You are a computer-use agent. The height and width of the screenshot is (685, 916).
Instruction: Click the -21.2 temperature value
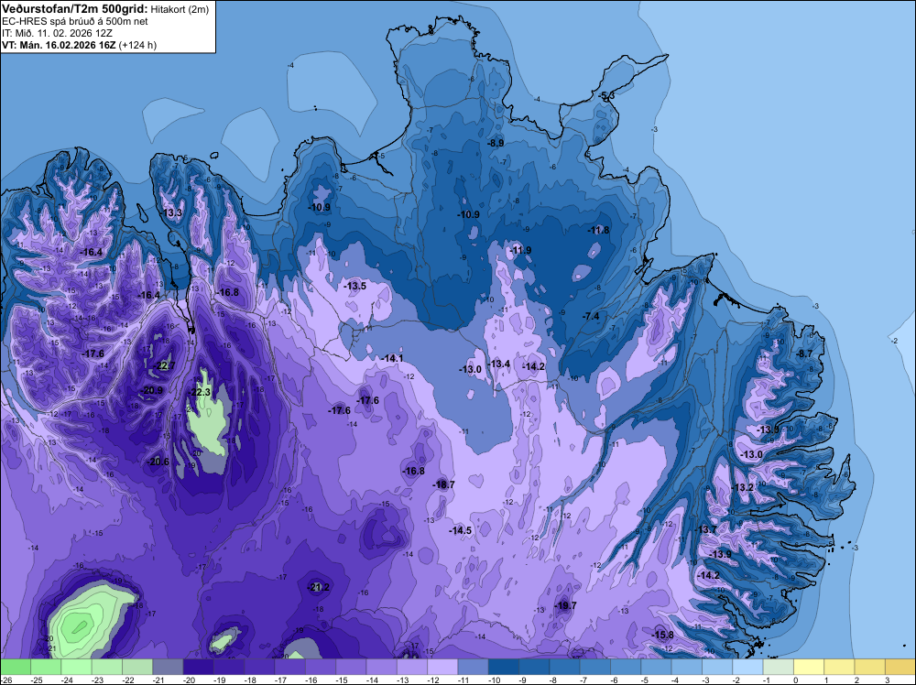click(x=319, y=587)
